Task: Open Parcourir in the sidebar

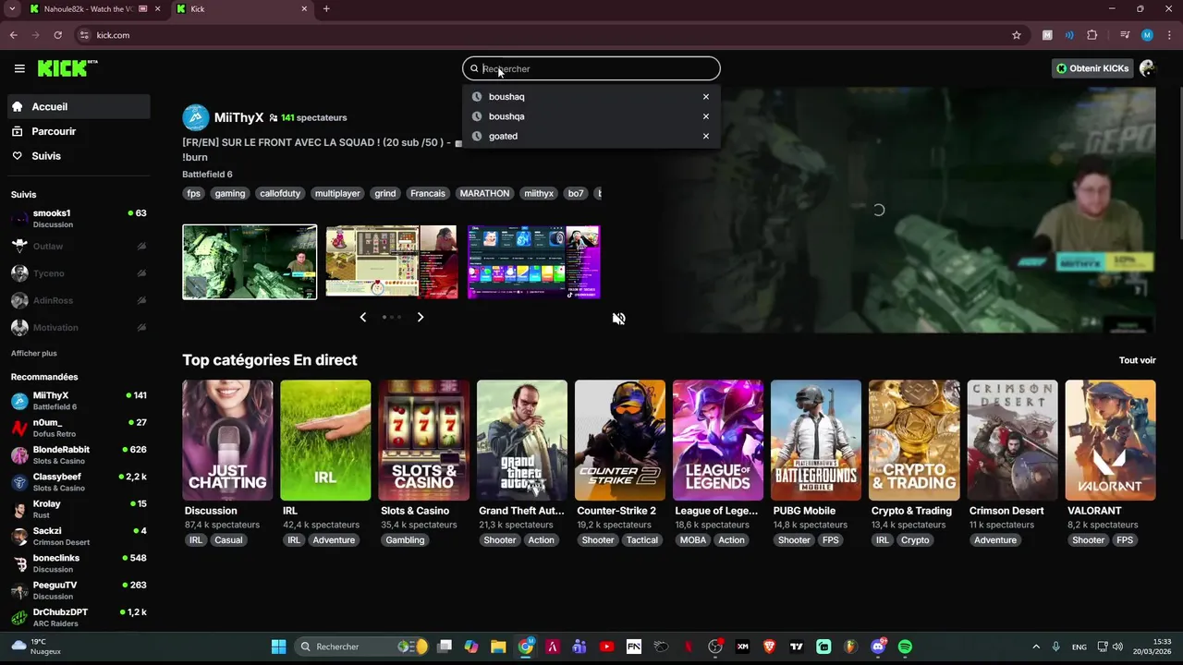Action: [x=79, y=131]
